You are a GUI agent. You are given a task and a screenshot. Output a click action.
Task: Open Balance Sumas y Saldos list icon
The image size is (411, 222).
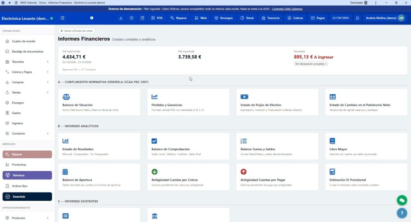tap(244, 141)
